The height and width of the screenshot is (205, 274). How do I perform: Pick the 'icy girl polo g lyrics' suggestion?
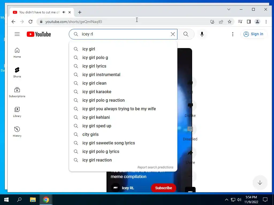pos(123,152)
